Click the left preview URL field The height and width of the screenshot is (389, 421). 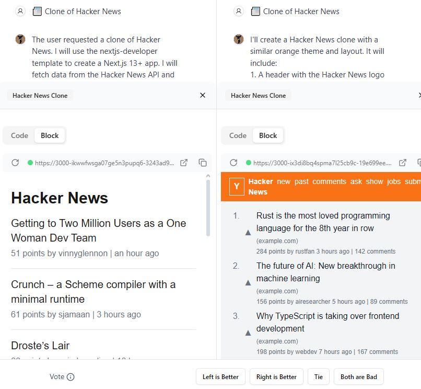[x=104, y=163]
